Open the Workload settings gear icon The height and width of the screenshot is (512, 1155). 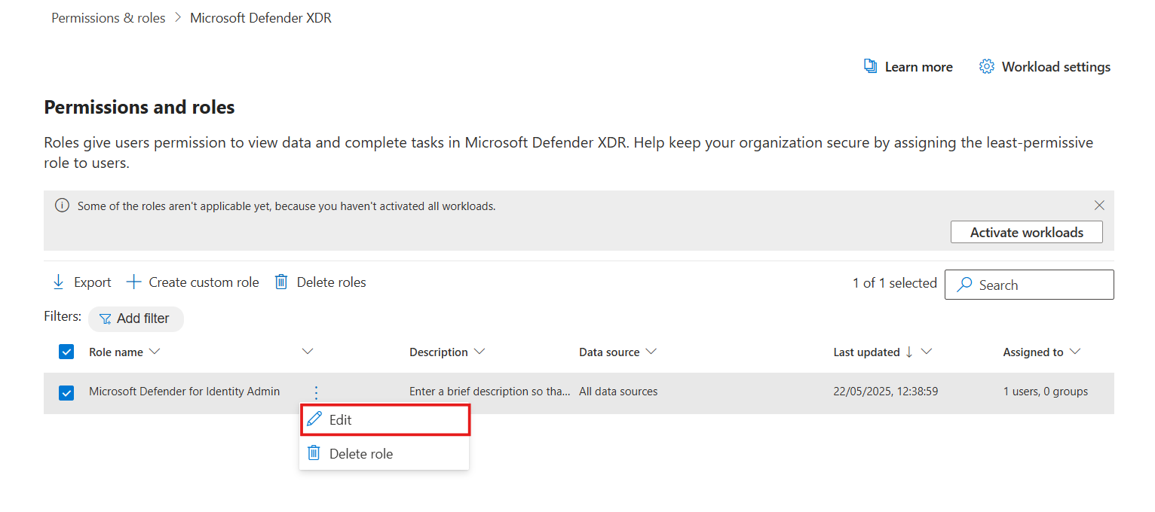tap(986, 66)
